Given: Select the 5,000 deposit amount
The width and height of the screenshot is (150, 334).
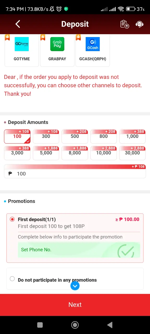Looking at the screenshot, I should pyautogui.click(x=46, y=153).
